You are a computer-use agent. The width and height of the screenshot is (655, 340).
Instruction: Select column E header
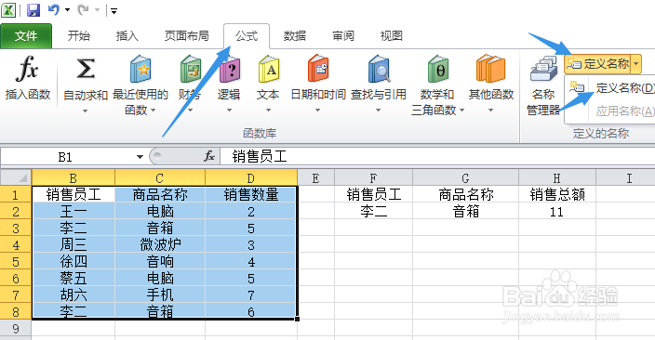coord(315,178)
